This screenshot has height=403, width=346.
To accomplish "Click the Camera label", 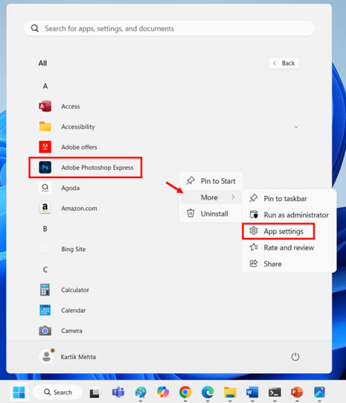I will (x=71, y=331).
